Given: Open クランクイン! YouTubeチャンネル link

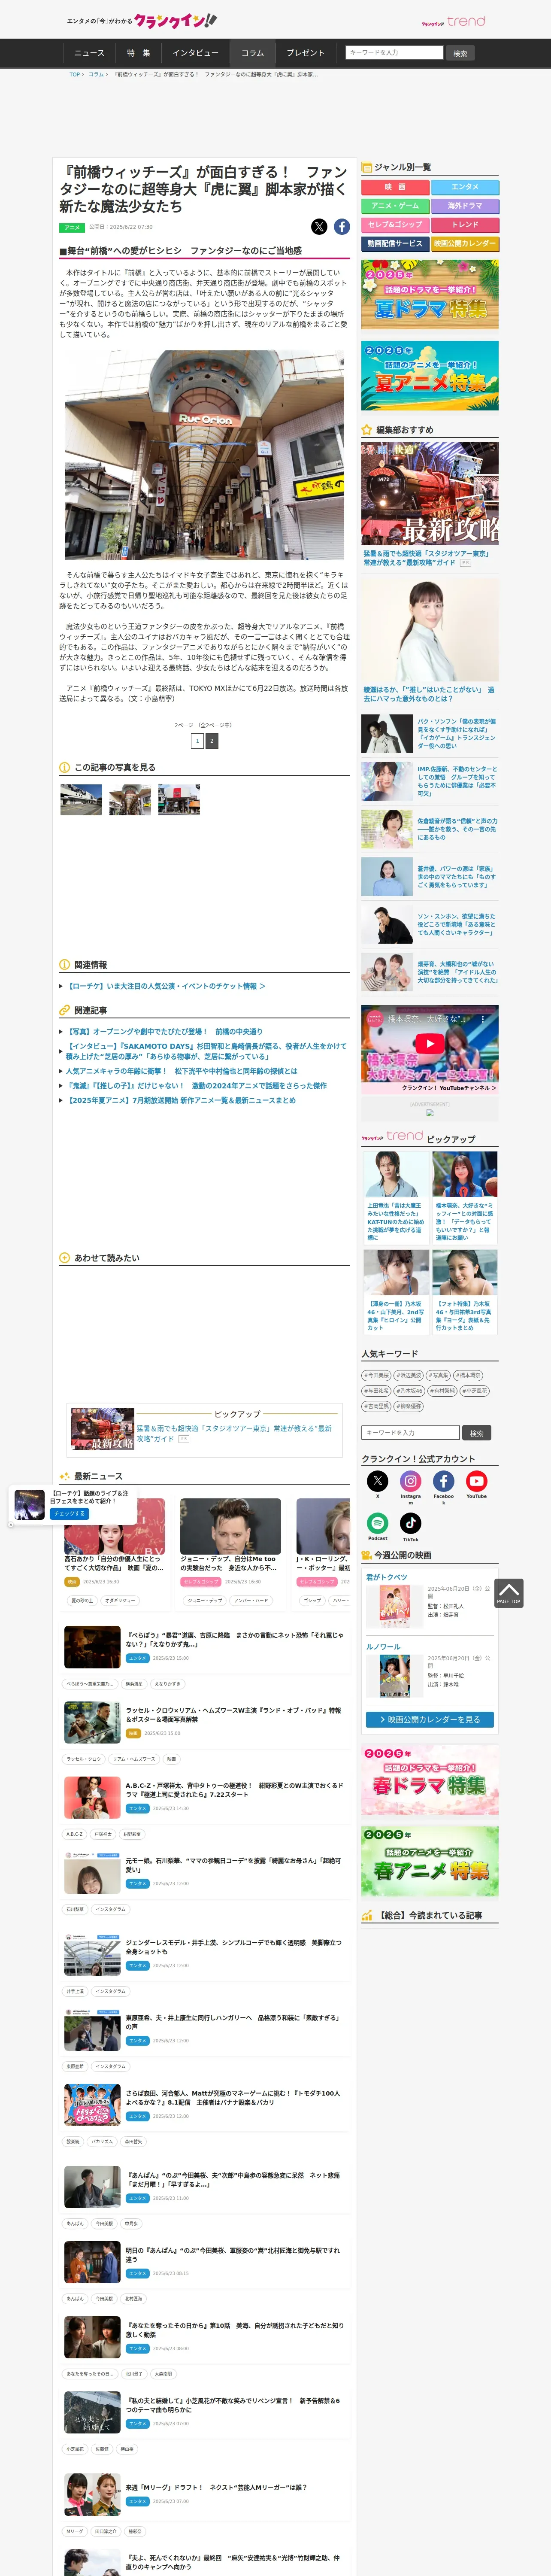Looking at the screenshot, I should (x=449, y=1087).
